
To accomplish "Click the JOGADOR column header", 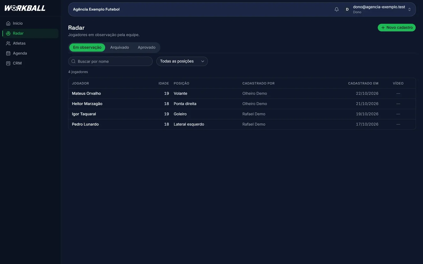I will [x=80, y=83].
